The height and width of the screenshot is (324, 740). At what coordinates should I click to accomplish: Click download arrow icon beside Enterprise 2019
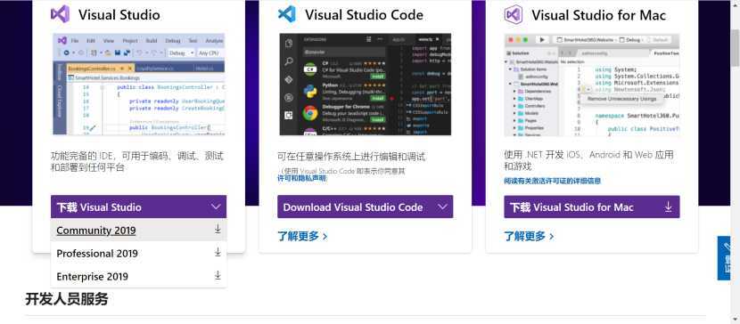tap(218, 275)
